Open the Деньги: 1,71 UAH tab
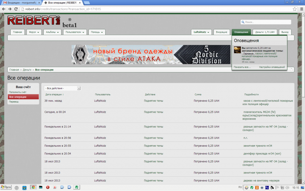Screen dimensions: 305x191 pyautogui.click(x=265, y=32)
